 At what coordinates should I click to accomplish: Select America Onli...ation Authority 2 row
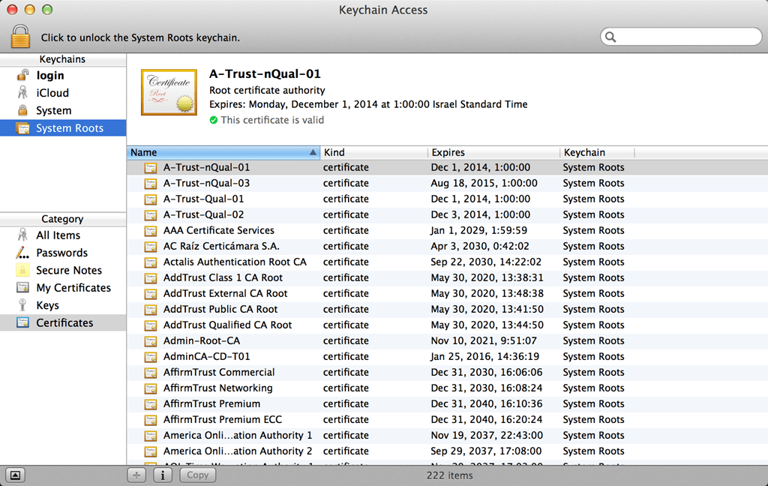tap(447, 451)
